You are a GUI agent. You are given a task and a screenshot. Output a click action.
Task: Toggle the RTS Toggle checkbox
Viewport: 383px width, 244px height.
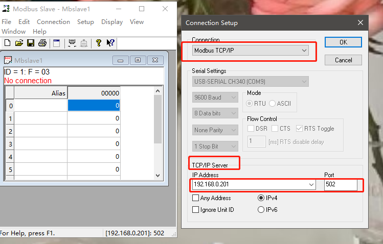299,129
